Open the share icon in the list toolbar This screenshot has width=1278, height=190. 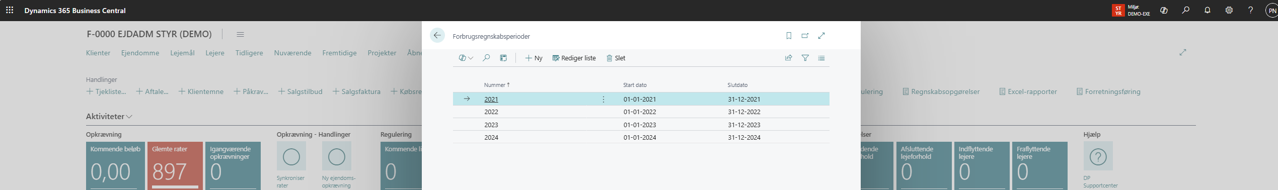789,58
